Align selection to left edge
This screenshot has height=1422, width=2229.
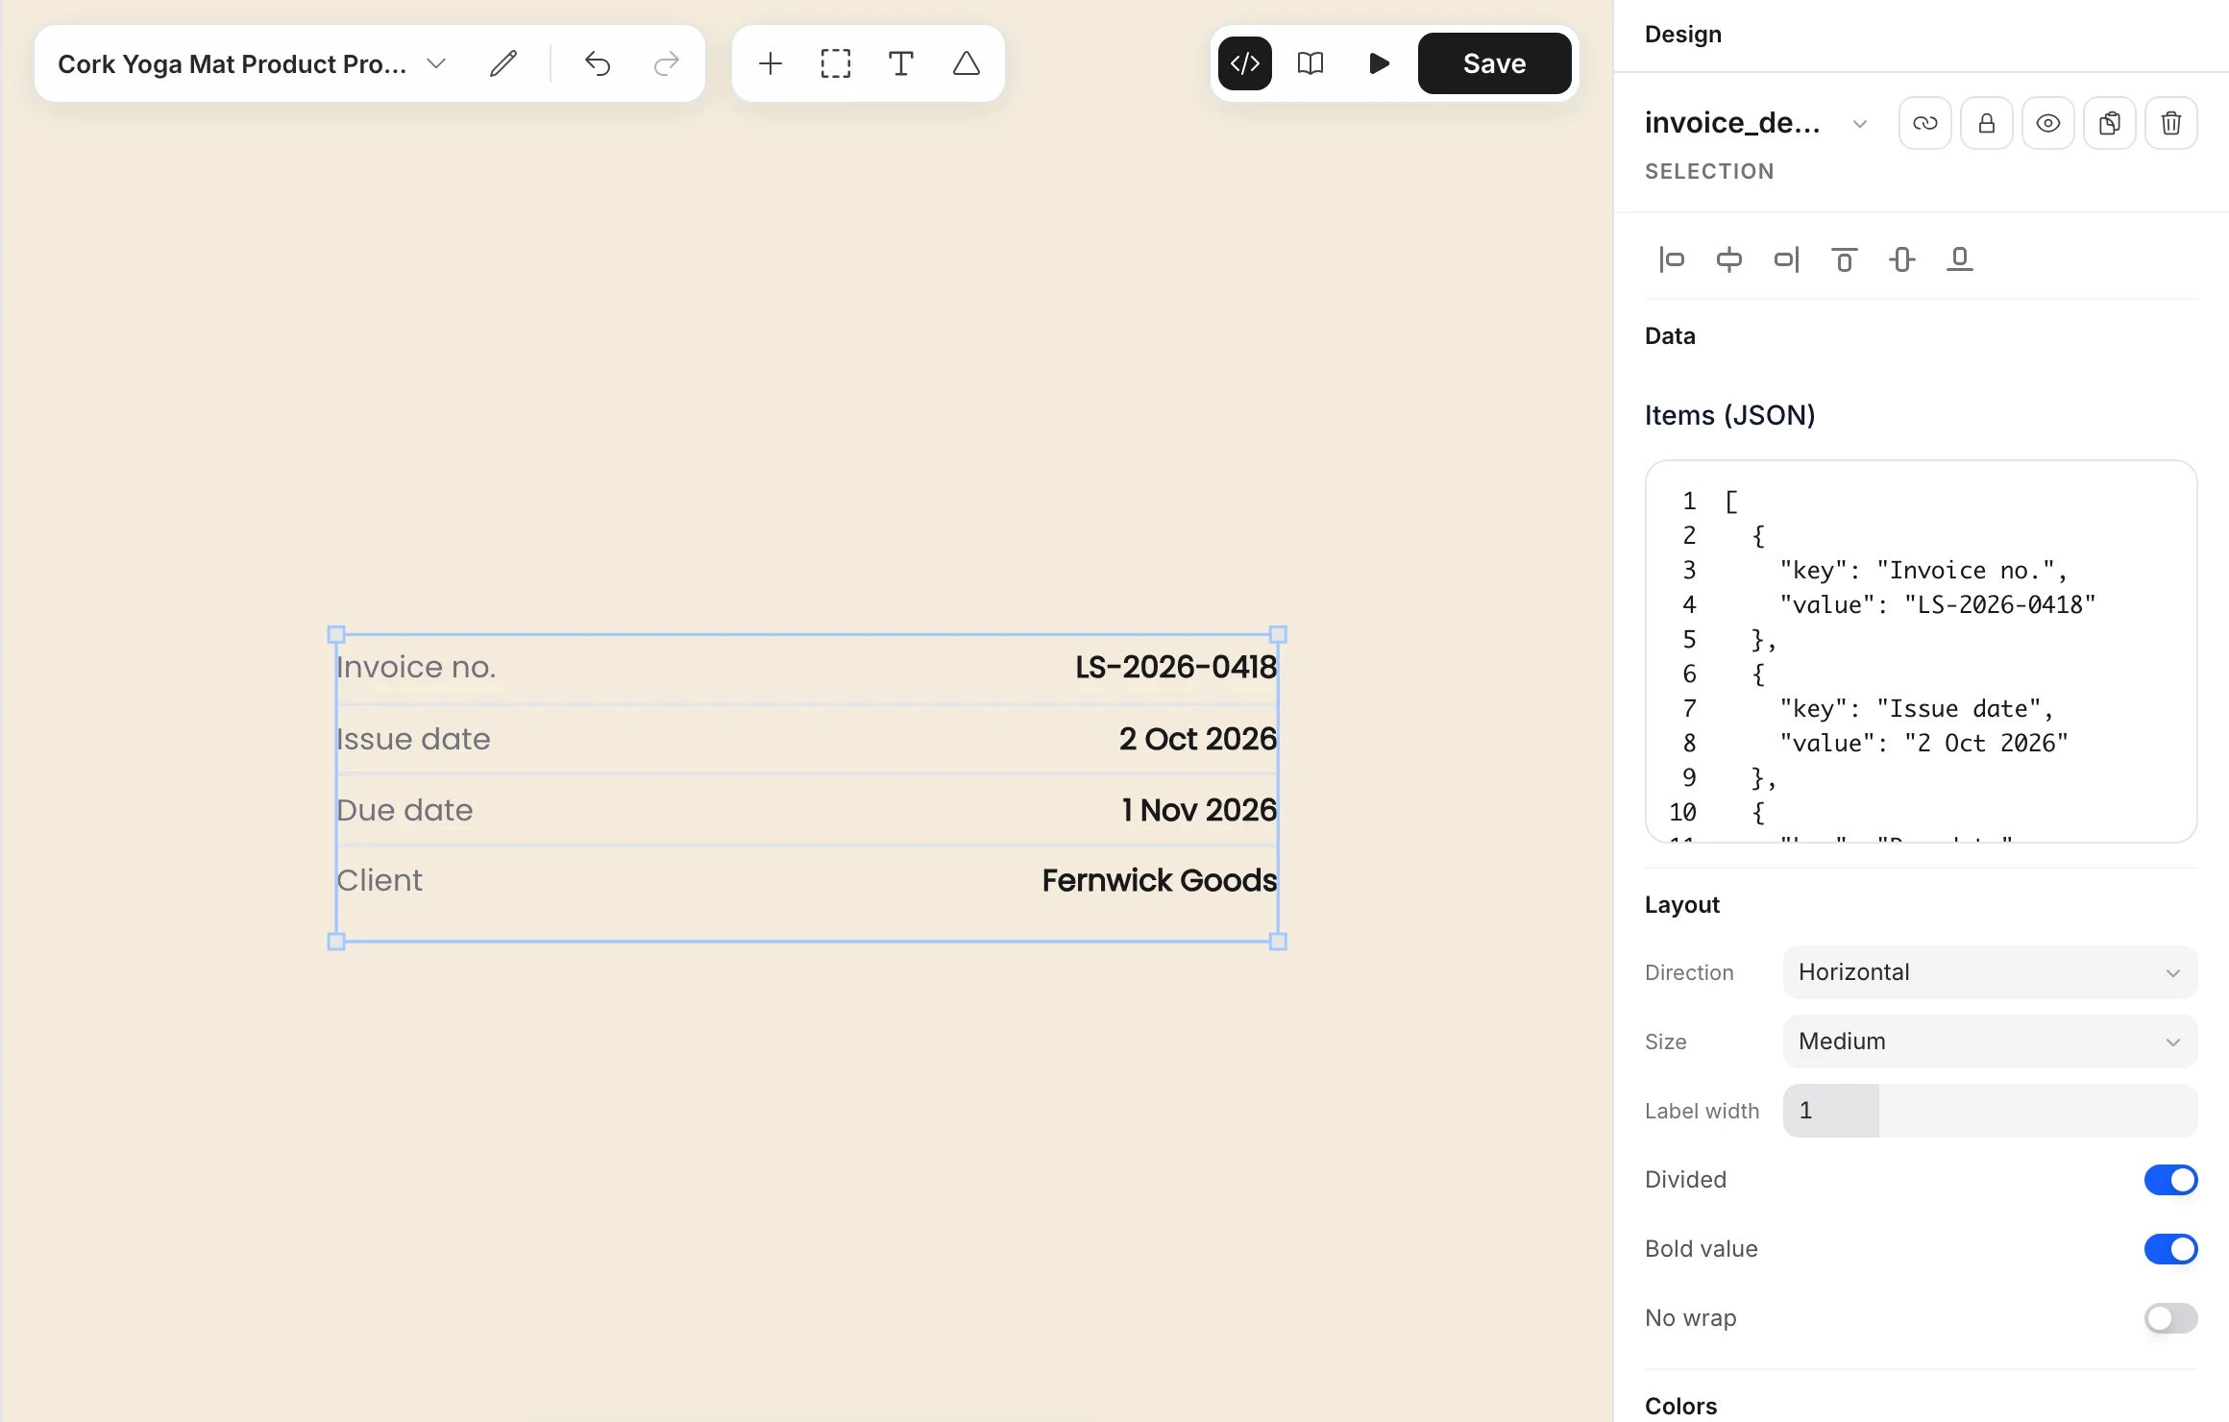click(1672, 259)
